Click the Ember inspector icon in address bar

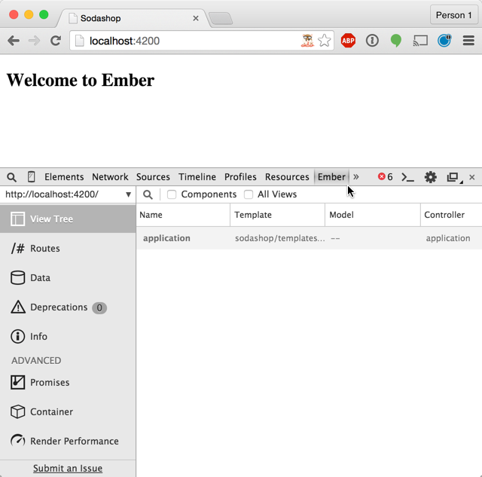pyautogui.click(x=307, y=41)
